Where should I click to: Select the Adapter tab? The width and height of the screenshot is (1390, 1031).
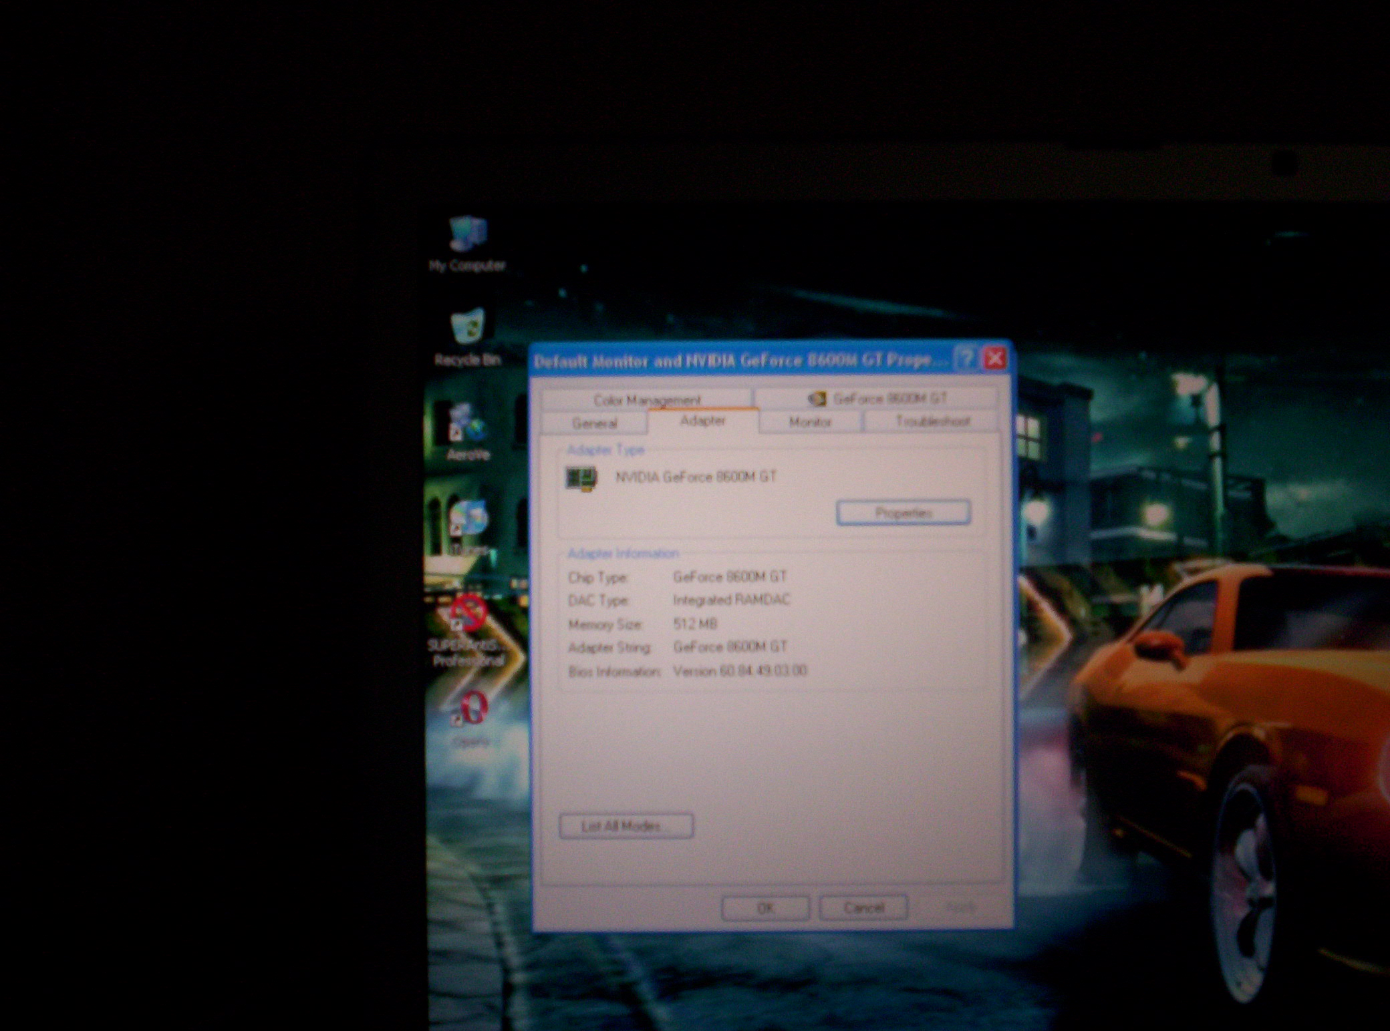coord(702,421)
